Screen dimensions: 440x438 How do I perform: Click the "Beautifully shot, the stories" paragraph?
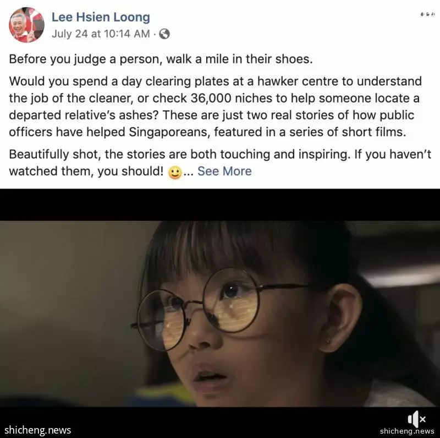pyautogui.click(x=220, y=163)
